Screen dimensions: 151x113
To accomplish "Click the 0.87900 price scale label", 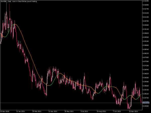I will (x=146, y=58).
